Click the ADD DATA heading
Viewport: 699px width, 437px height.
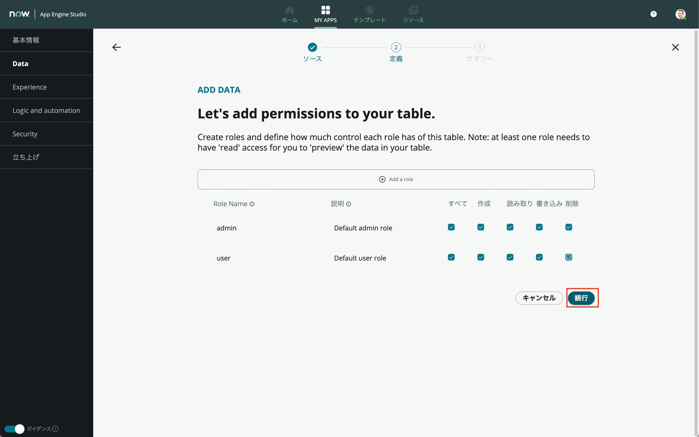coord(219,90)
